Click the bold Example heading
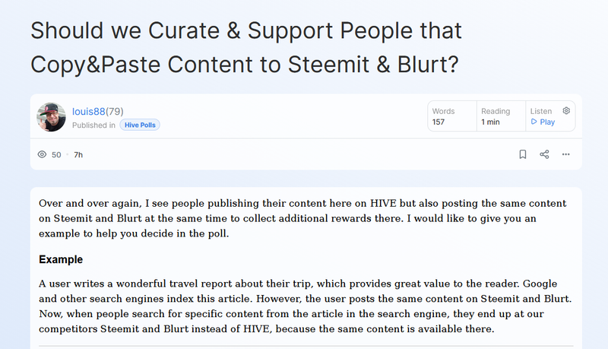The height and width of the screenshot is (349, 608). (x=61, y=259)
